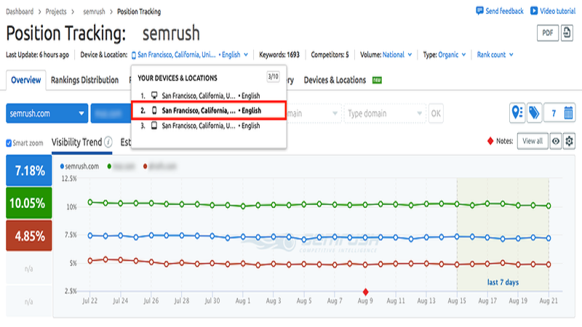Click the desktop monitor icon in list
Image resolution: width=582 pixels, height=327 pixels.
coord(154,95)
